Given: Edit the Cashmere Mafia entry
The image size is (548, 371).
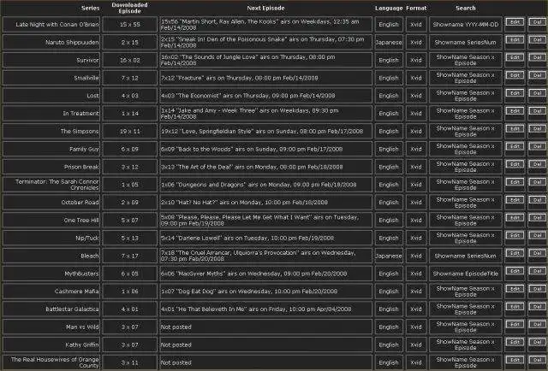Looking at the screenshot, I should (x=515, y=289).
